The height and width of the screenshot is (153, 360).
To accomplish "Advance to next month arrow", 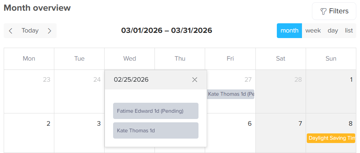I will (50, 31).
